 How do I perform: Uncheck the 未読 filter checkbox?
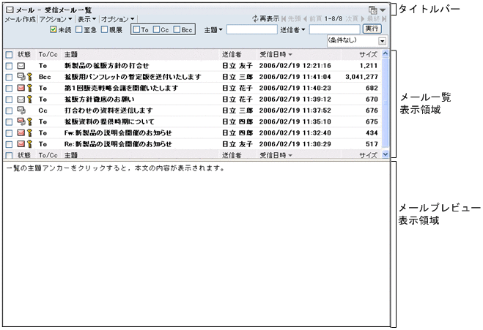point(54,29)
